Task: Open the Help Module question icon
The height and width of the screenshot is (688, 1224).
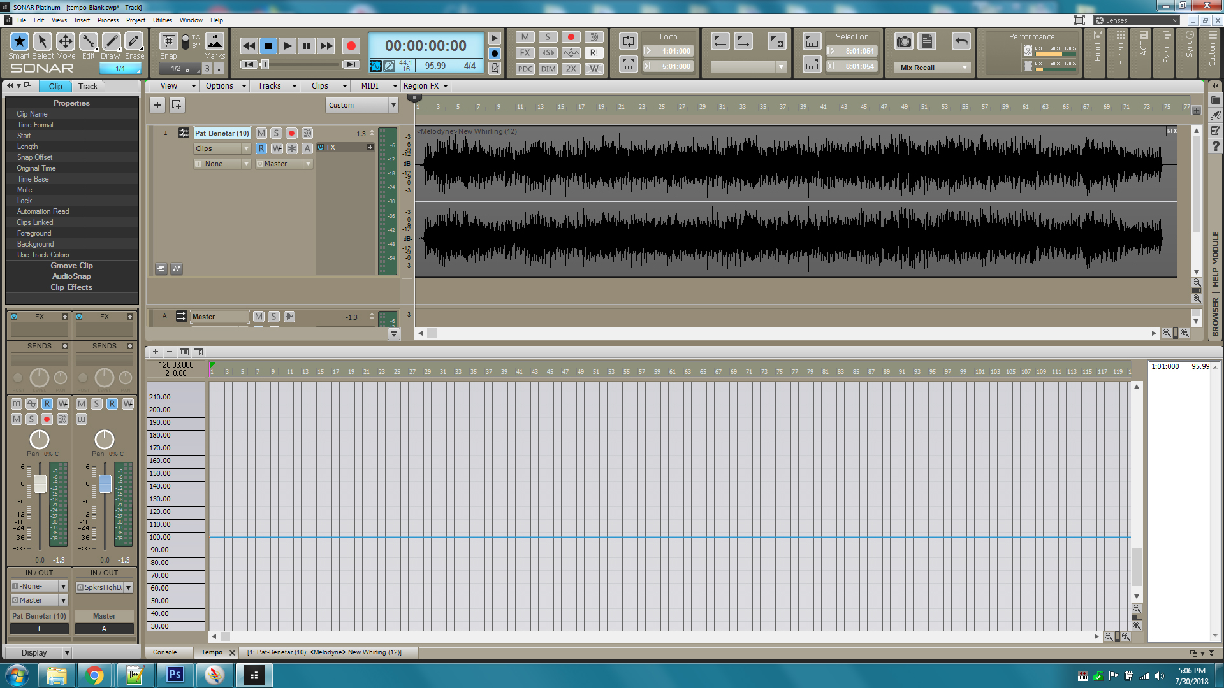Action: [1216, 147]
